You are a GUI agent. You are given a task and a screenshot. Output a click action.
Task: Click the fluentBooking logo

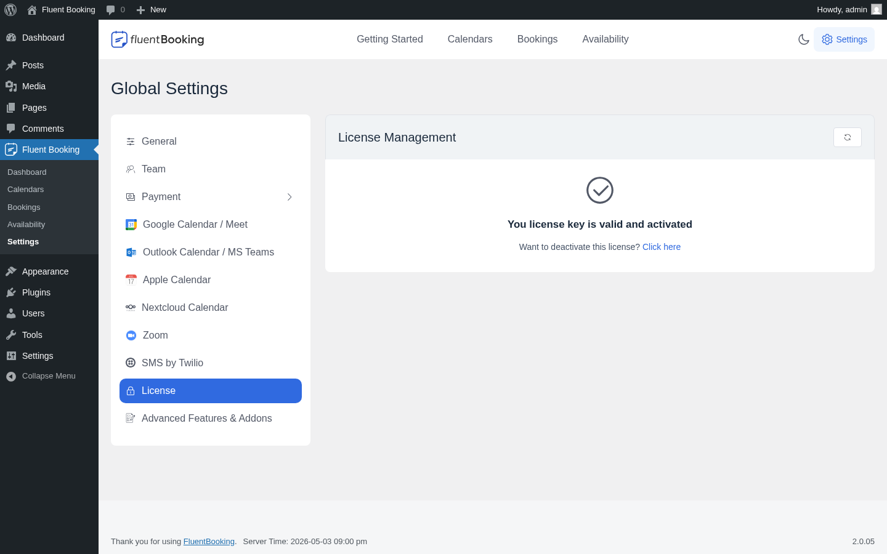tap(158, 39)
